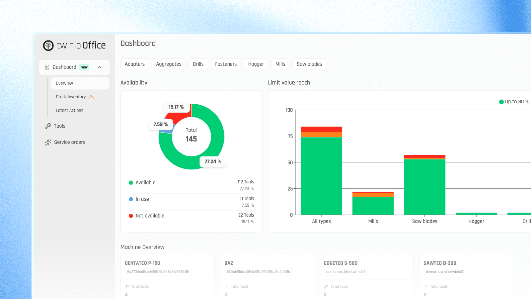This screenshot has width=531, height=299.
Task: Click Total tools wrench icon in SAWTEQ card
Action: point(425,287)
